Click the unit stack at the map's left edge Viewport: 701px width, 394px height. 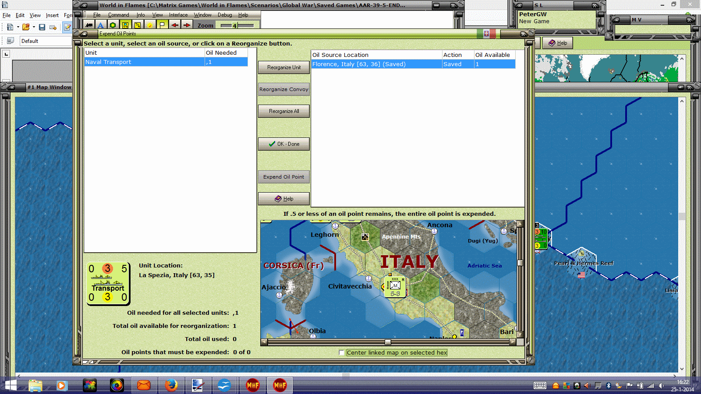tap(541, 238)
